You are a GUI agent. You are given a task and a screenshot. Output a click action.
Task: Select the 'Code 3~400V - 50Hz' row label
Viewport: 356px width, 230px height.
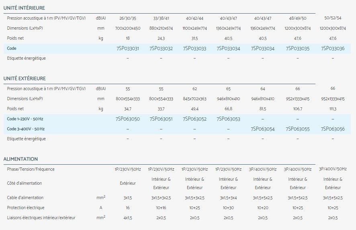[26, 129]
